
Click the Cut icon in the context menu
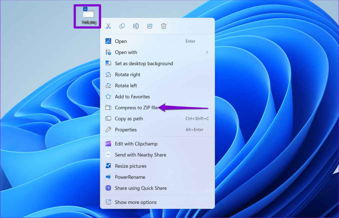point(108,26)
